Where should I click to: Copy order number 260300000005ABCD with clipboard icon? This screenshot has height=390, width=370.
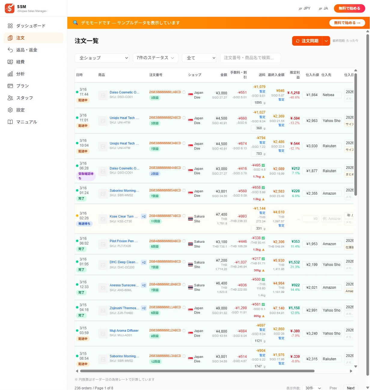point(184,190)
